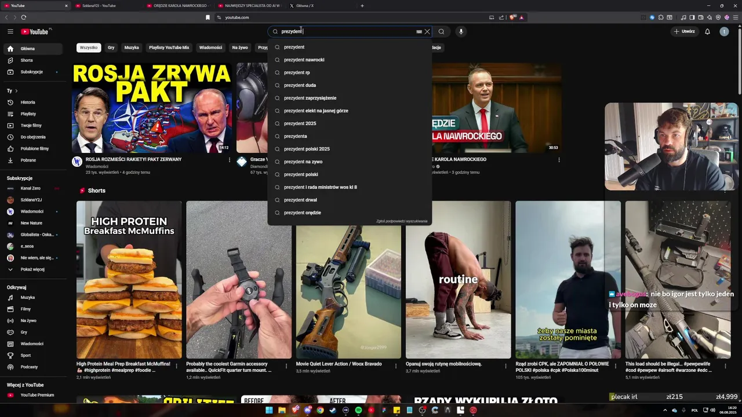Bookmark this page icon in address bar

tap(208, 17)
